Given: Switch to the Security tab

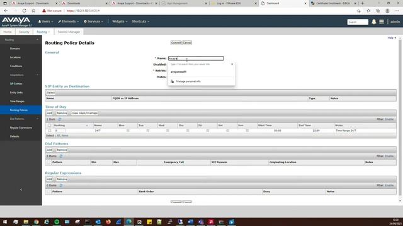Looking at the screenshot, I should tap(24, 32).
